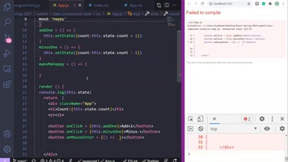Open the Extensions view
The height and width of the screenshot is (162, 288).
click(7, 84)
